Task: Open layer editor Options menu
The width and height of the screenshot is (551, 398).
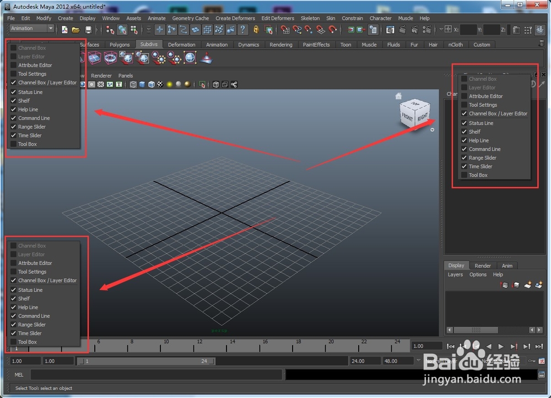Action: click(x=478, y=275)
